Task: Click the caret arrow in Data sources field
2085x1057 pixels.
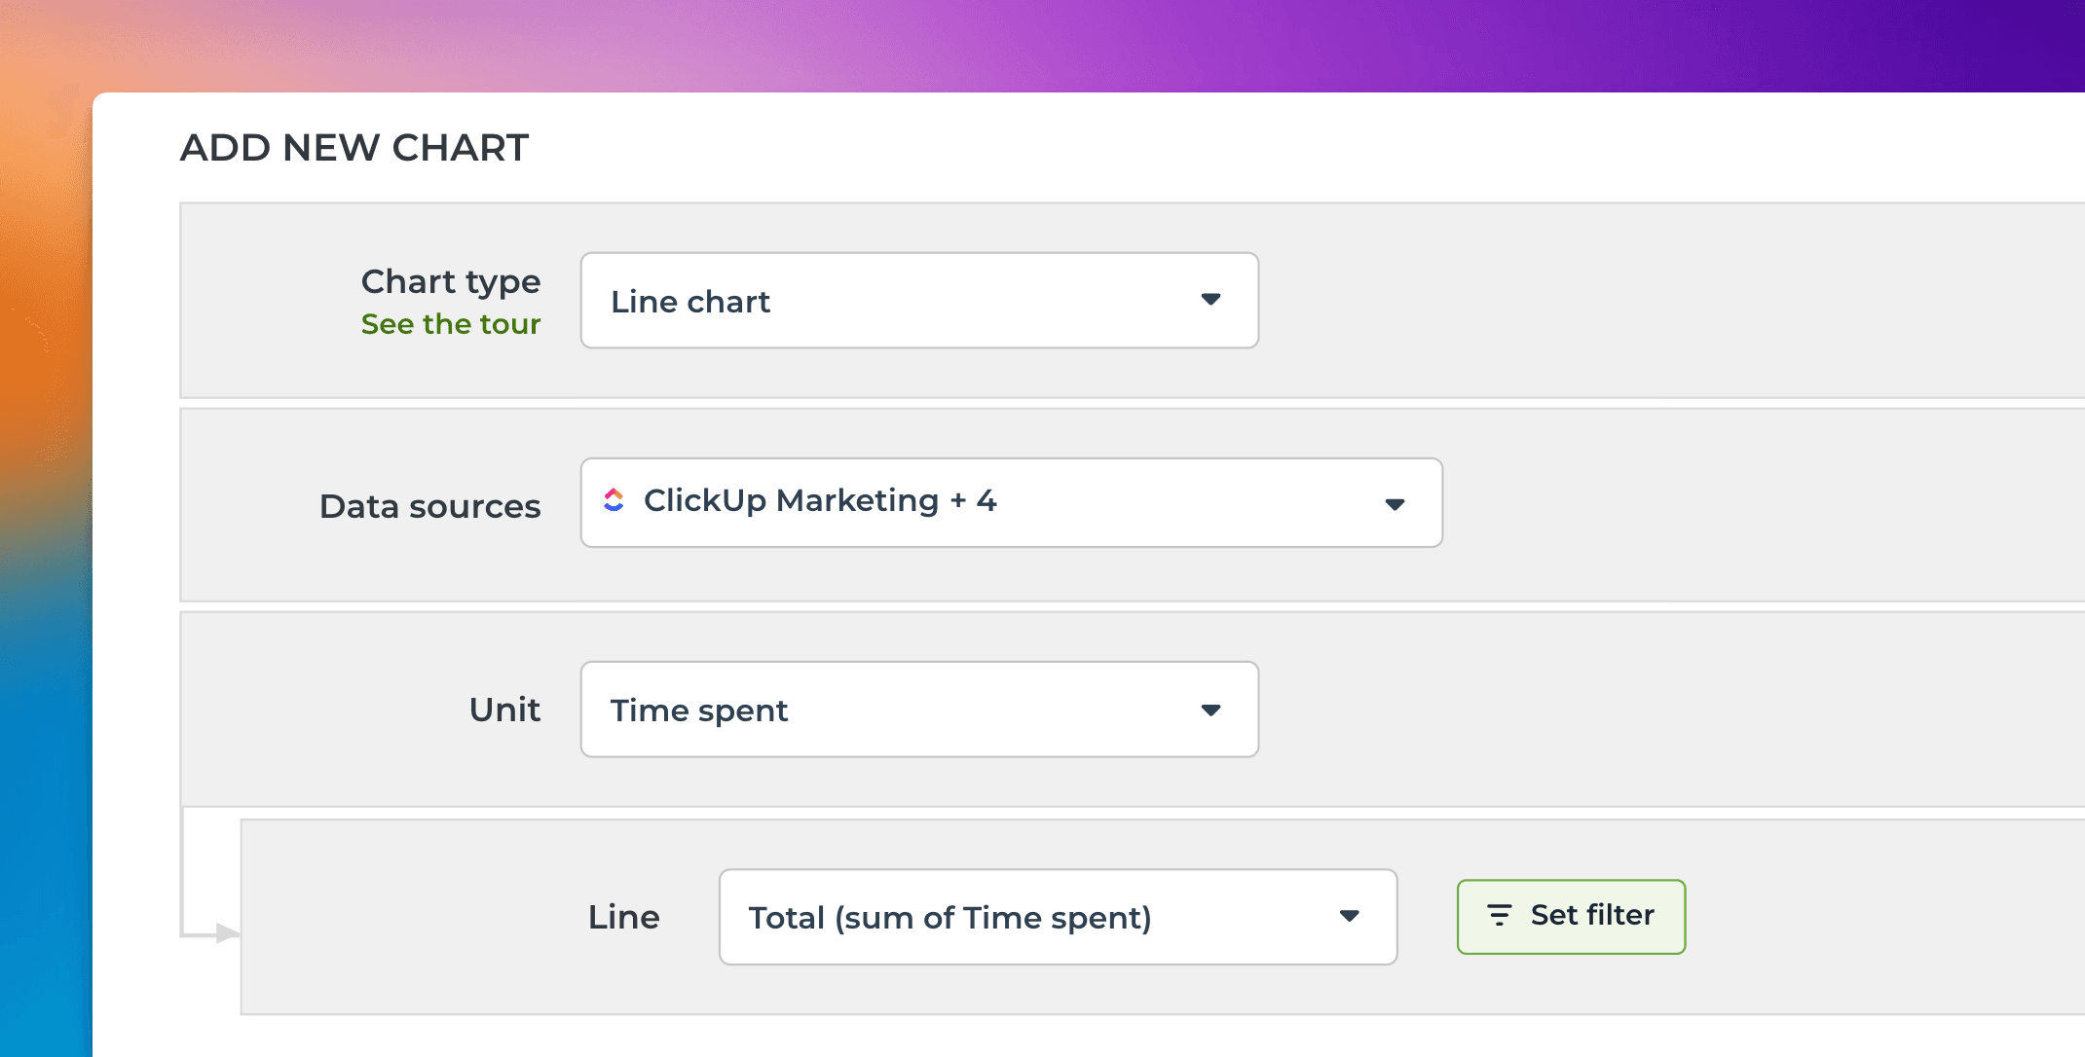Action: click(1395, 504)
